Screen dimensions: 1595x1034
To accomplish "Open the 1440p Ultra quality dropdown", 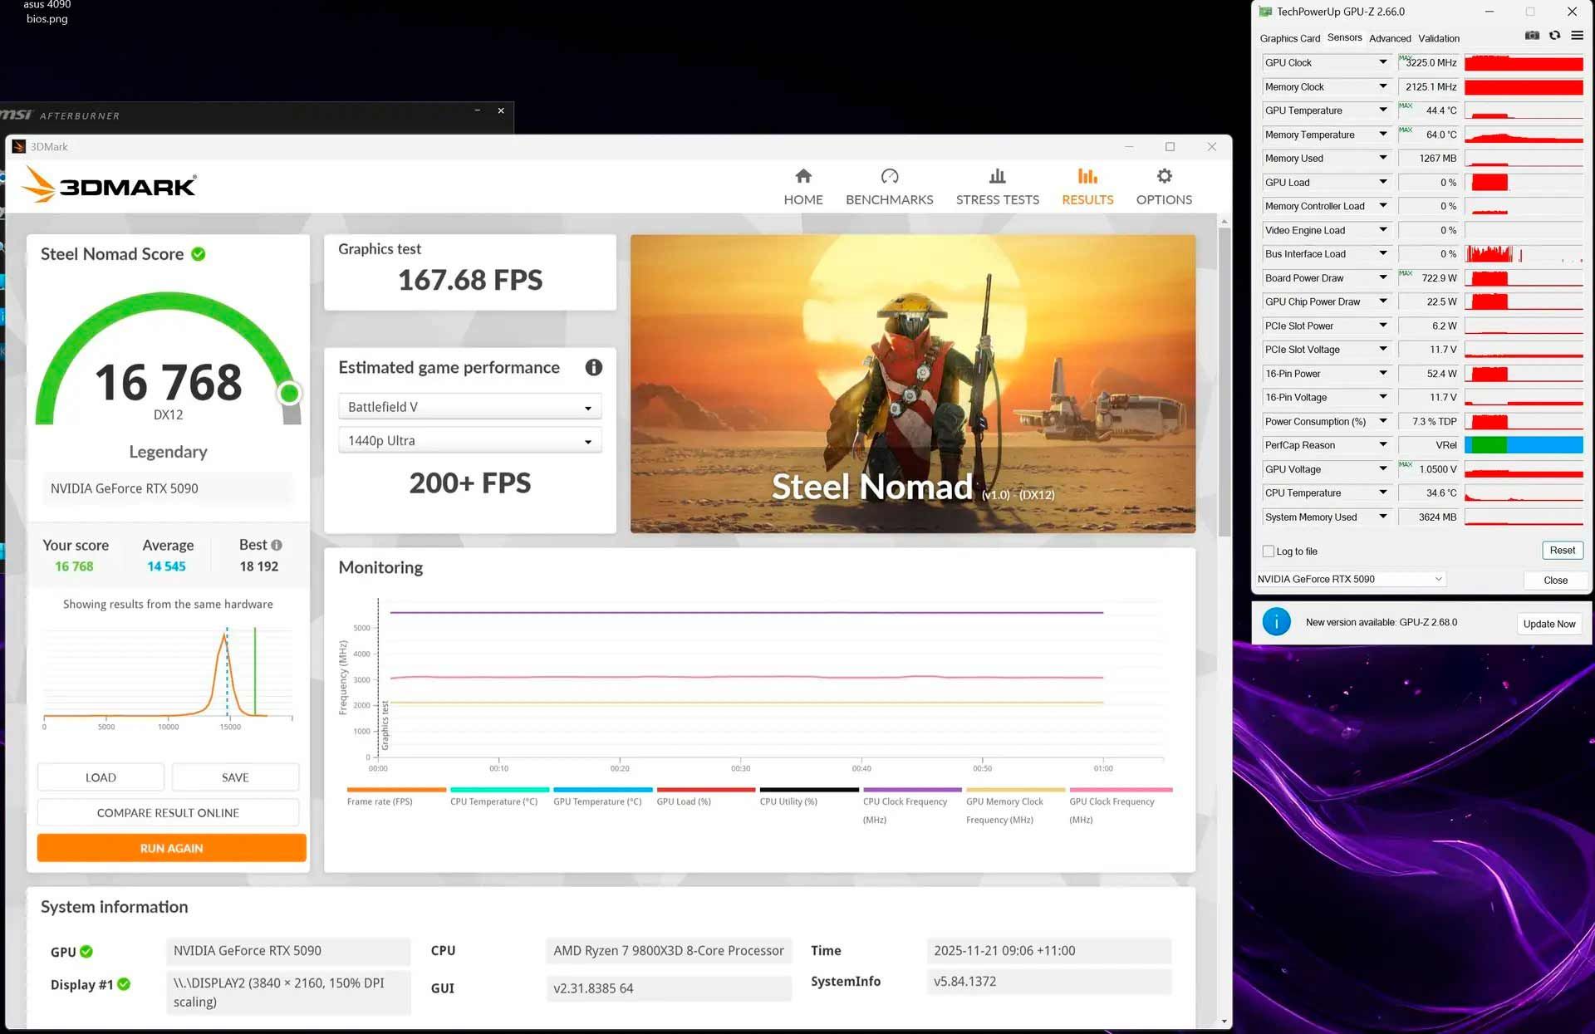I will click(x=469, y=440).
